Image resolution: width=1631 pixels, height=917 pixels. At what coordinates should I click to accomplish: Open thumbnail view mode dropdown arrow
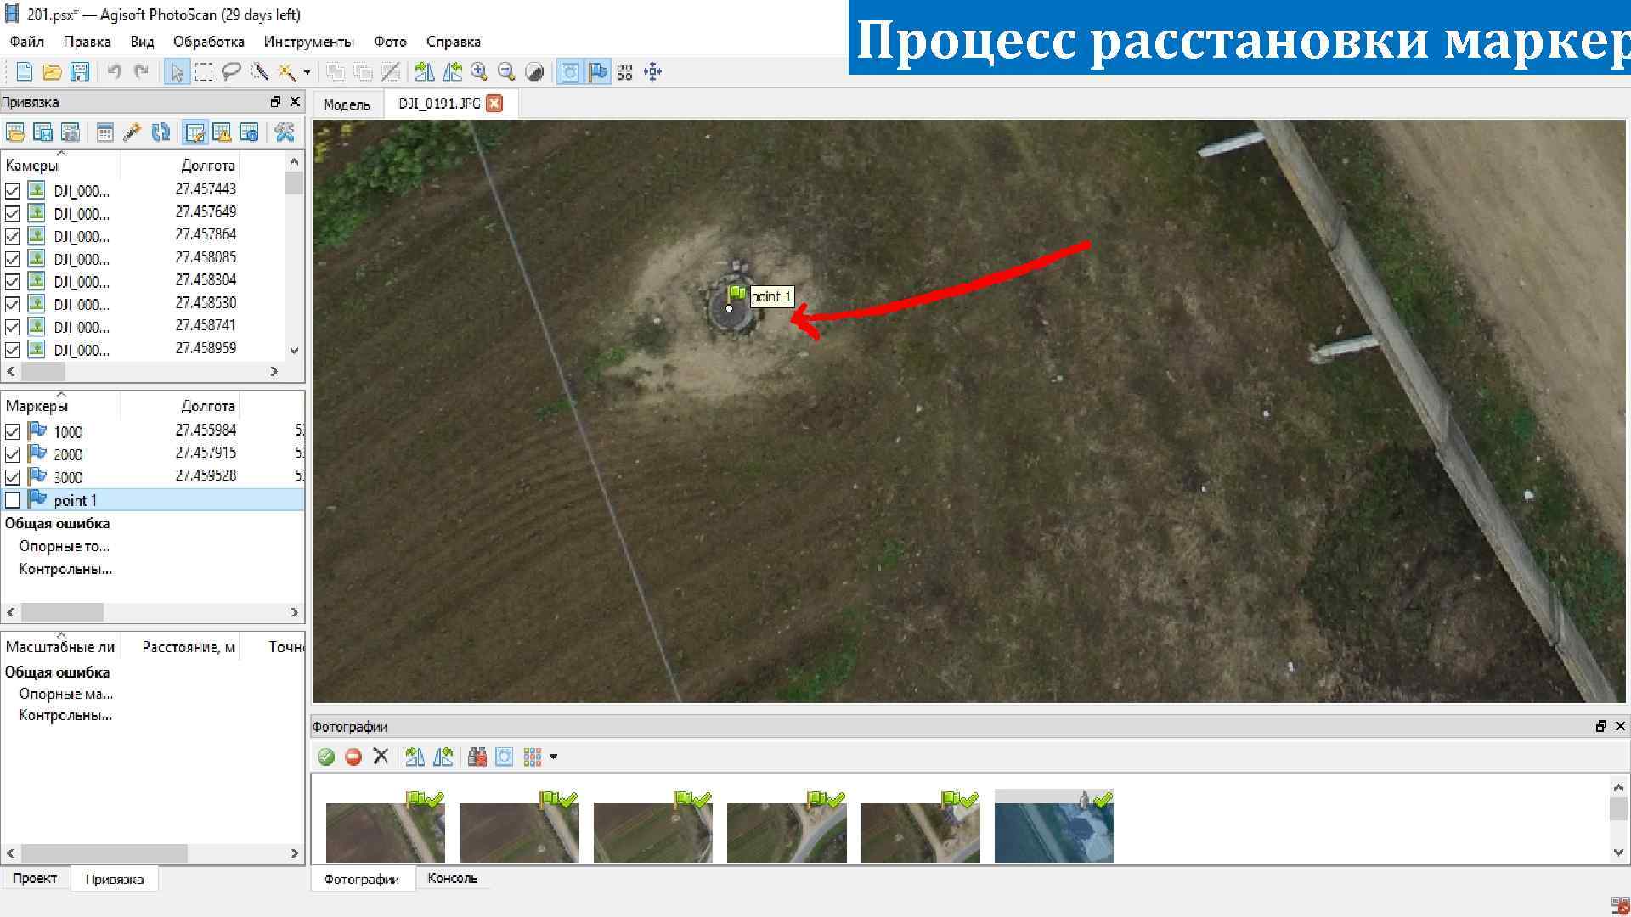tap(554, 757)
